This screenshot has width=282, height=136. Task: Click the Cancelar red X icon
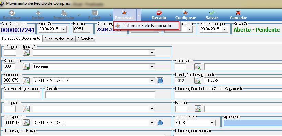click(238, 13)
